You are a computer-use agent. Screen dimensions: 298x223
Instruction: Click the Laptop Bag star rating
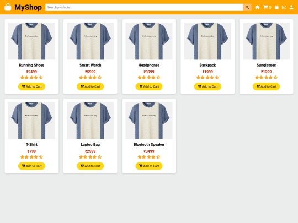click(91, 157)
